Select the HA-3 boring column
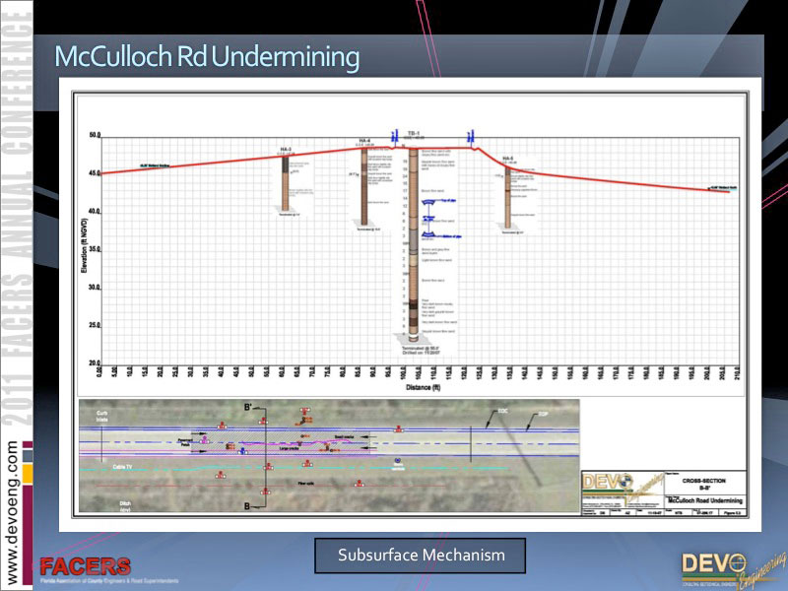The image size is (788, 591). pyautogui.click(x=287, y=180)
